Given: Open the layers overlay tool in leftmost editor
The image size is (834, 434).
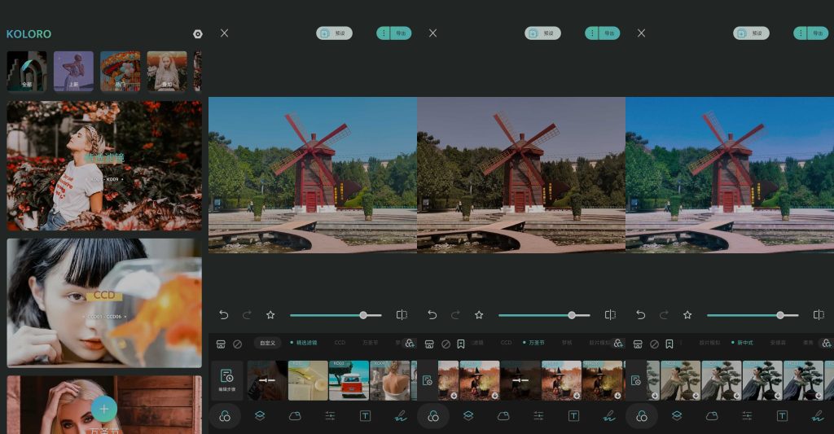Looking at the screenshot, I should click(x=260, y=416).
